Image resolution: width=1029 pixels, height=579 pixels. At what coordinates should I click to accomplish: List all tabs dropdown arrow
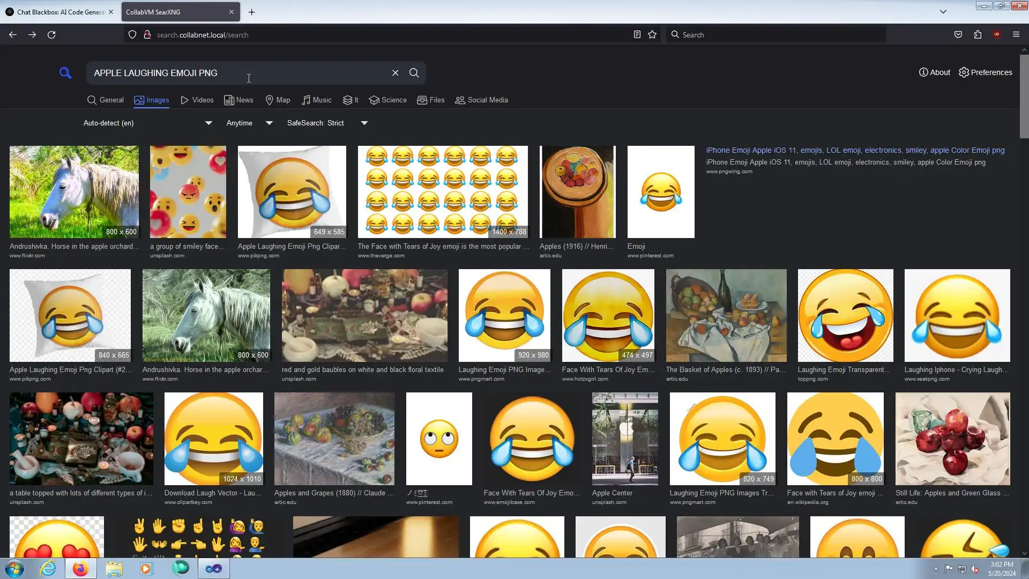[x=943, y=12]
